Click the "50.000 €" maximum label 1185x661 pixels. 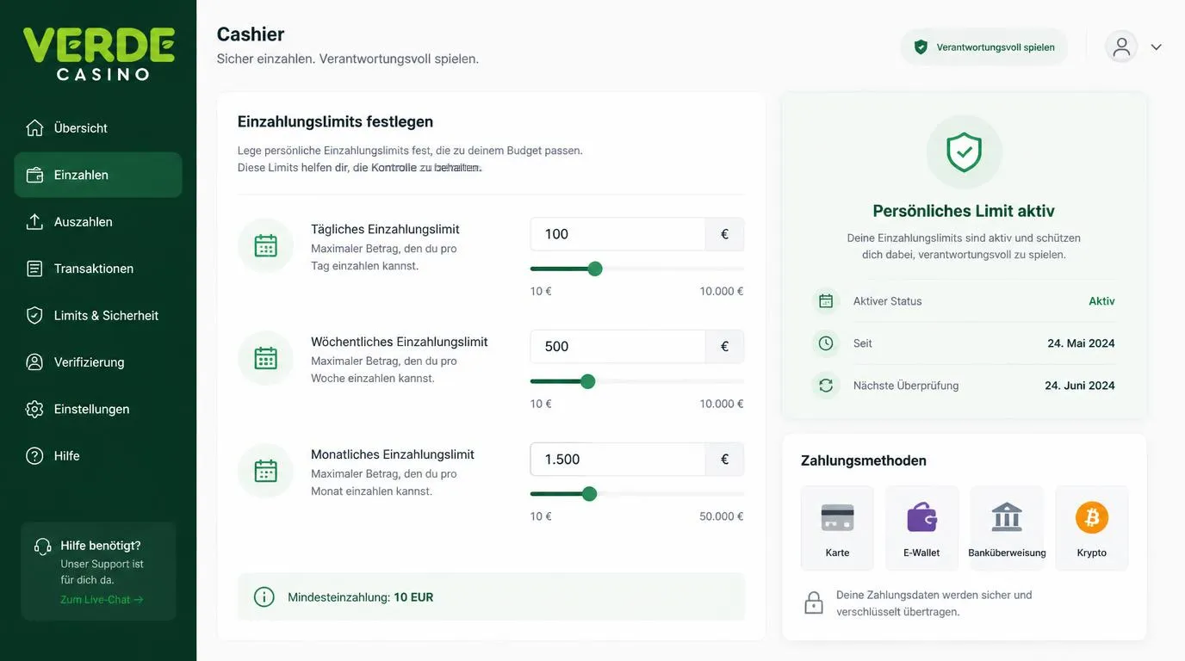tap(722, 516)
